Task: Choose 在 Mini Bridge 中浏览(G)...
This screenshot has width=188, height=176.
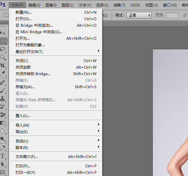Action: click(56, 32)
